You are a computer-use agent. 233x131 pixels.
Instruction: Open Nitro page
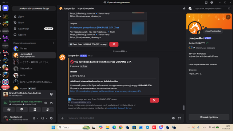34,23
